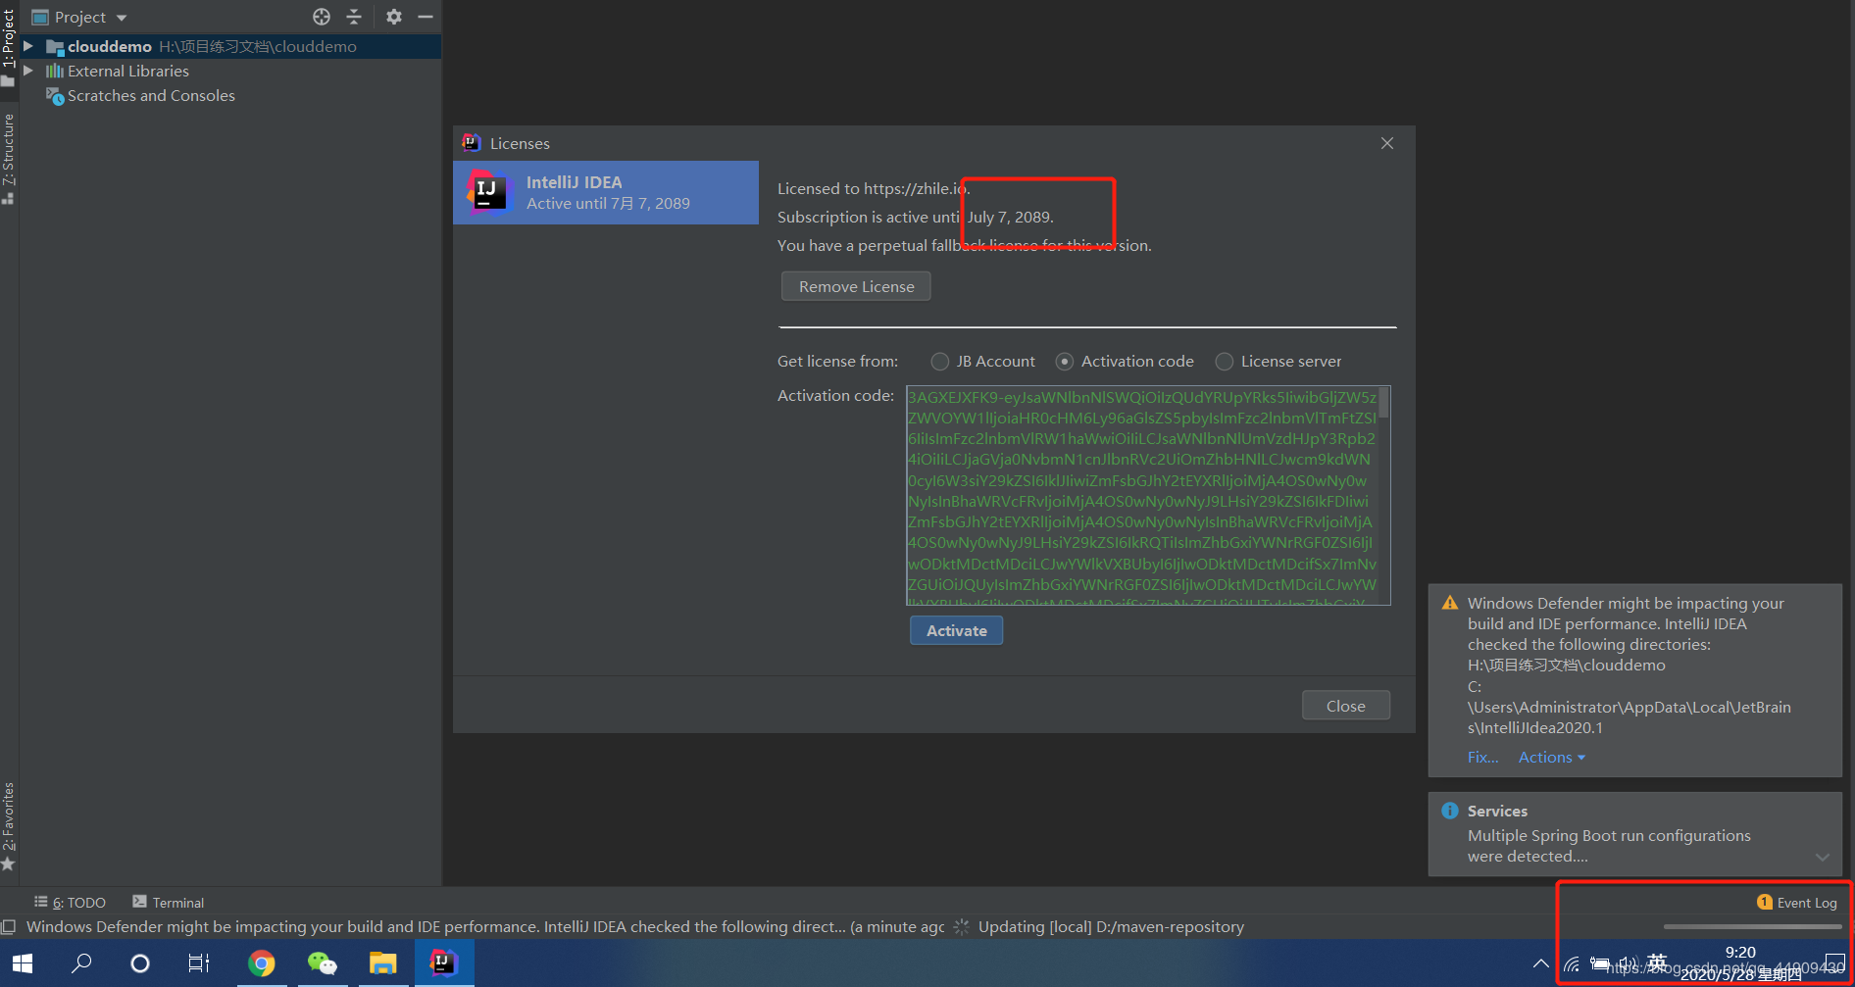Open File Explorer from the taskbar
This screenshot has width=1855, height=987.
[382, 963]
